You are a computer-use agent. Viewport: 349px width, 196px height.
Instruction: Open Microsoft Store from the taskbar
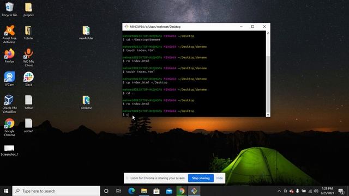coord(157,191)
